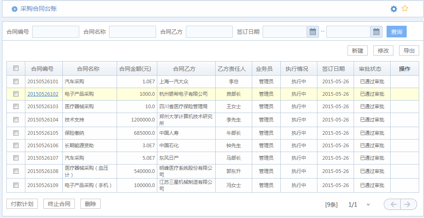Viewport: 424px width, 218px height.
Task: Go to the next page arrow
Action: point(408,204)
